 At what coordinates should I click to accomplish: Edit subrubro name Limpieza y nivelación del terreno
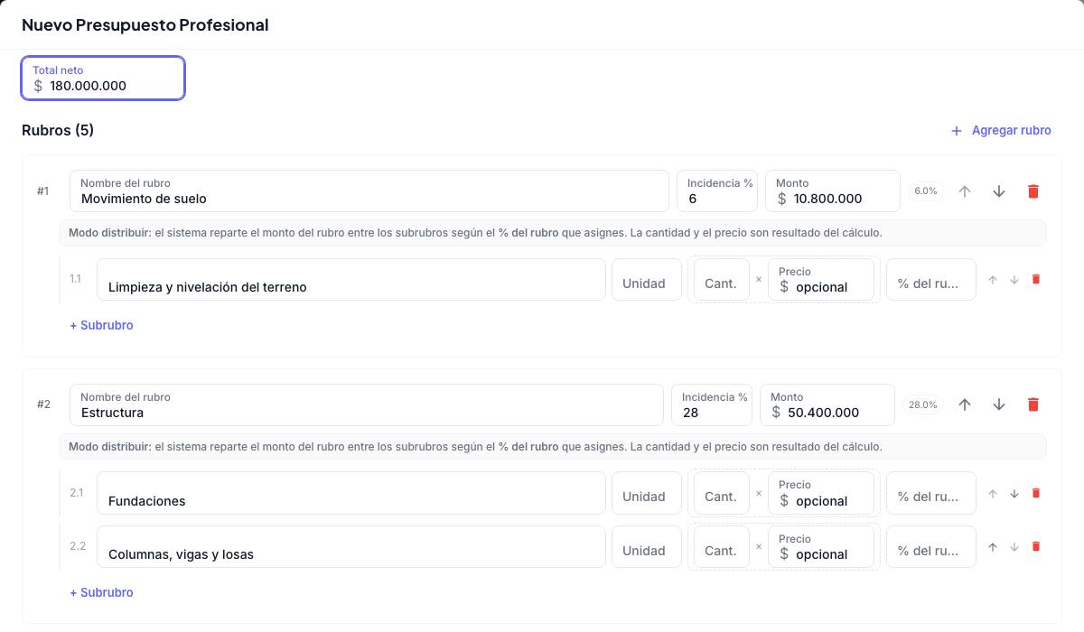[x=351, y=280]
